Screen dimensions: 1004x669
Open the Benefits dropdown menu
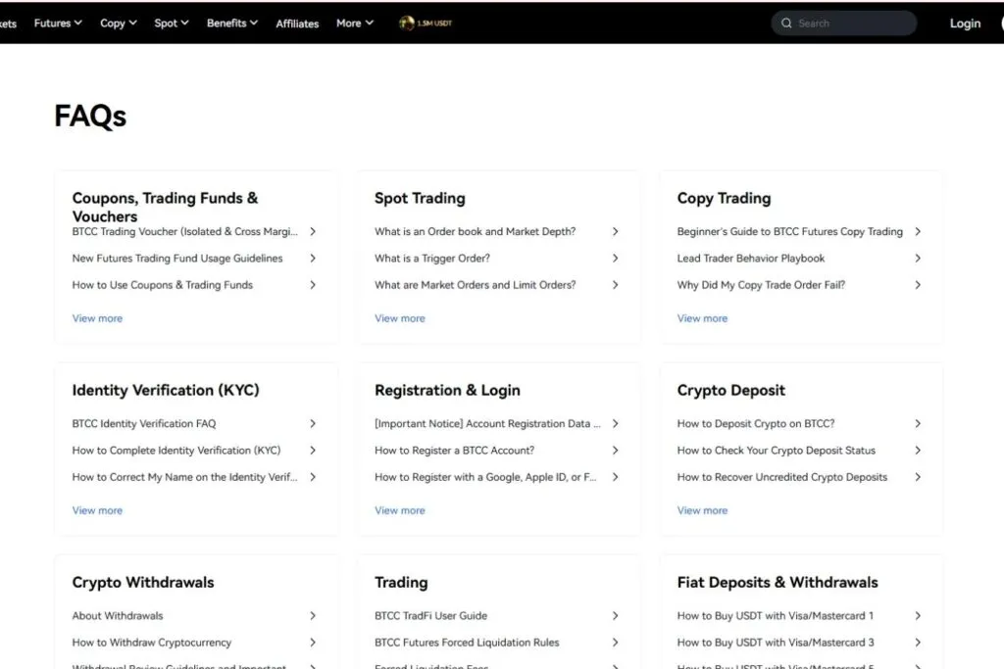(231, 24)
